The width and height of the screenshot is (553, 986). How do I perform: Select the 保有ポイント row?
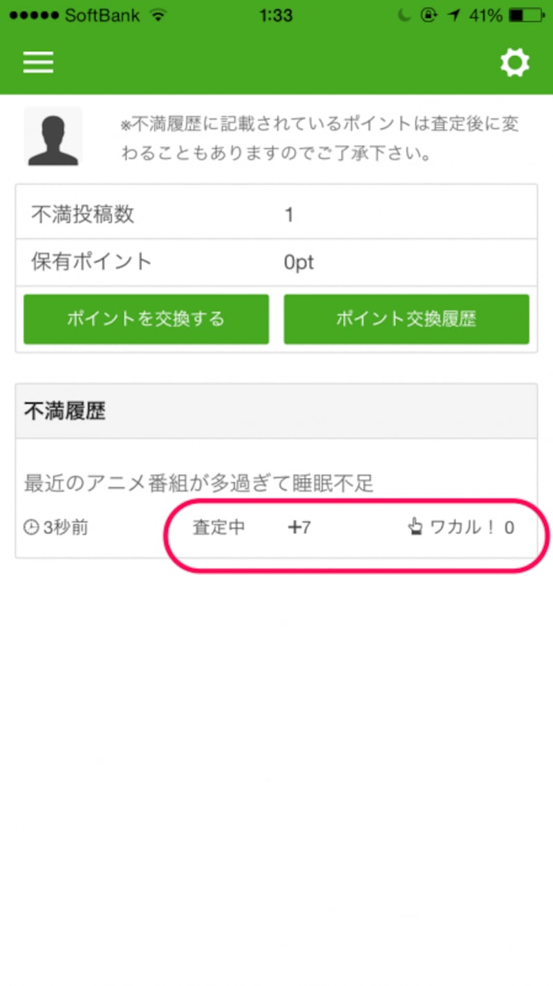tap(276, 262)
